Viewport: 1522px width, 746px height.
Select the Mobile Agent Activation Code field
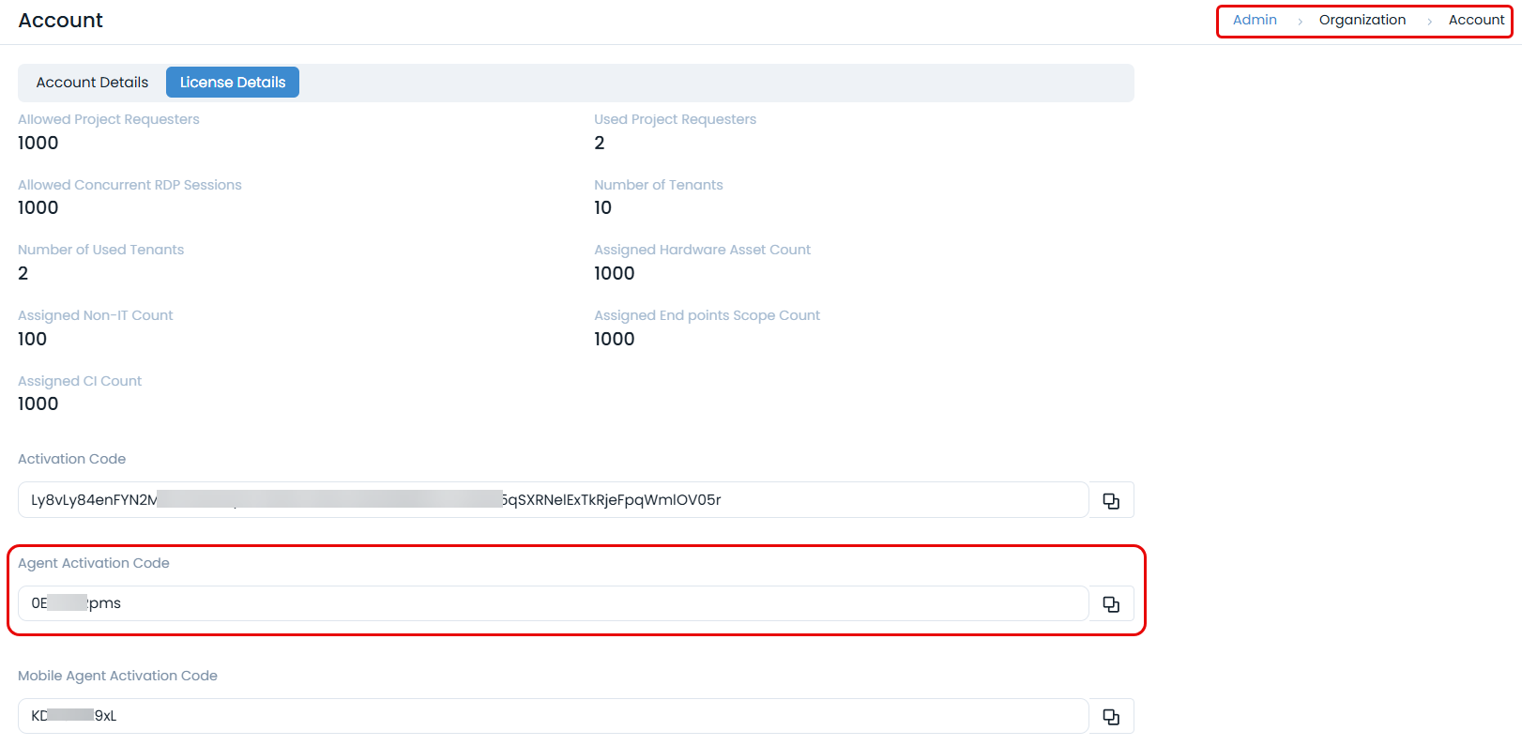click(553, 716)
